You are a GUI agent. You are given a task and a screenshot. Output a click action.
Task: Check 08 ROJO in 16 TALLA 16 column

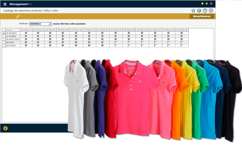pos(116,42)
